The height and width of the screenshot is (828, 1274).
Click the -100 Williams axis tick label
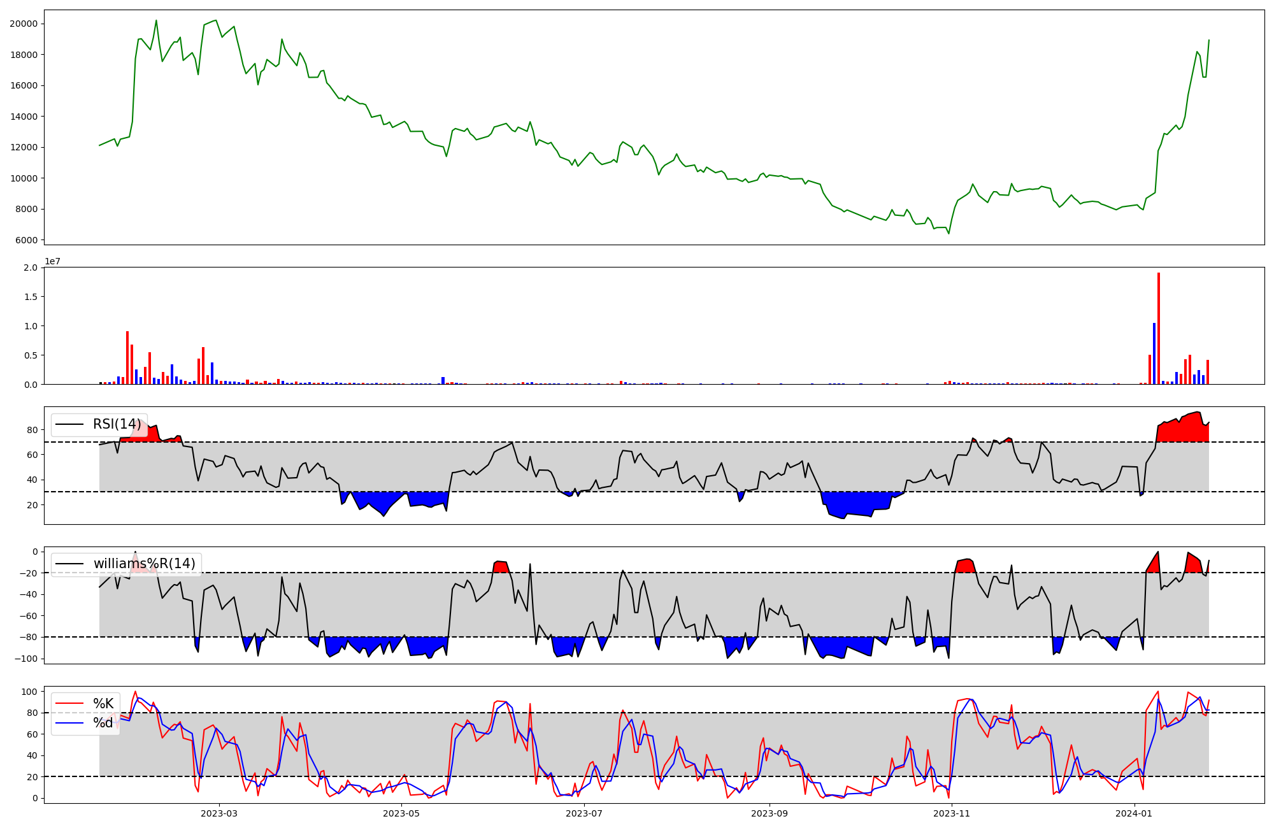tap(25, 659)
